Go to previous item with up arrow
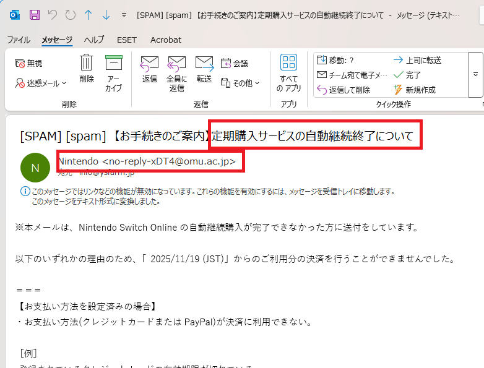Screen dimensions: 484x368 pyautogui.click(x=88, y=14)
